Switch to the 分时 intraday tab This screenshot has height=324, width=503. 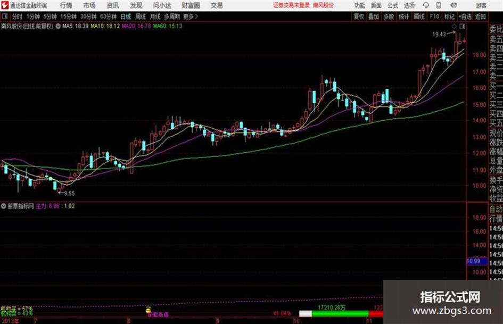pos(17,16)
